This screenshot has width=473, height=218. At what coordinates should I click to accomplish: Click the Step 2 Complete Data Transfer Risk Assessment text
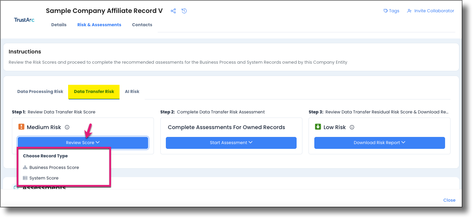coord(212,112)
